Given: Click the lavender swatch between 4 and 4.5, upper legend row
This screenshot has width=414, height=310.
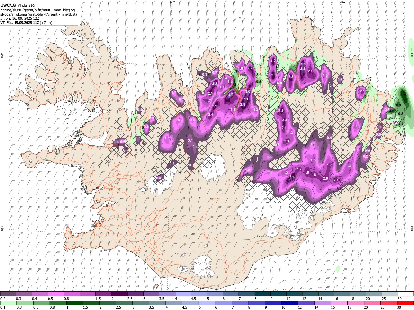Looking at the screenshot, I should pyautogui.click(x=183, y=294).
